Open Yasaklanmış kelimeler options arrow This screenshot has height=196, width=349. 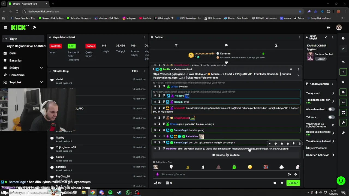pyautogui.click(x=333, y=141)
